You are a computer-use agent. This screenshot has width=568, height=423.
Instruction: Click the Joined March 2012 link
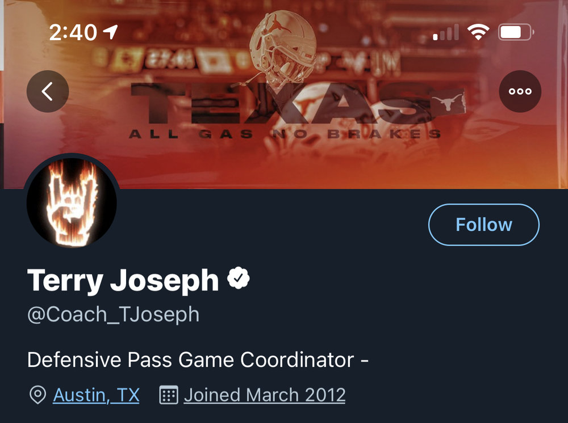[x=264, y=395]
